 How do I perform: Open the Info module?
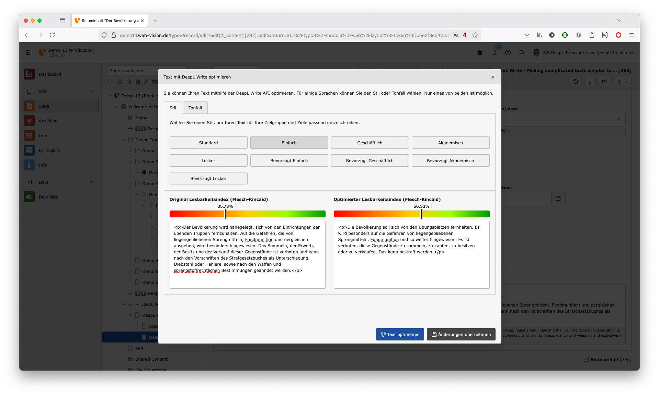(60, 165)
